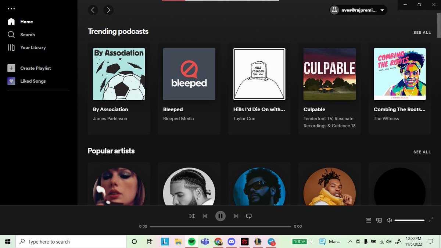441x248 pixels.
Task: Open the Bleeped podcast cover
Action: 189,74
